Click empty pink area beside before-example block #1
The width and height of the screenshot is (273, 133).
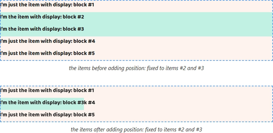(x=183, y=5)
